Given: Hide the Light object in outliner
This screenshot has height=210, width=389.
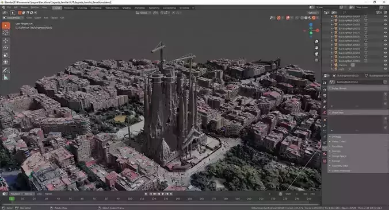Looking at the screenshot, I should tap(386, 69).
